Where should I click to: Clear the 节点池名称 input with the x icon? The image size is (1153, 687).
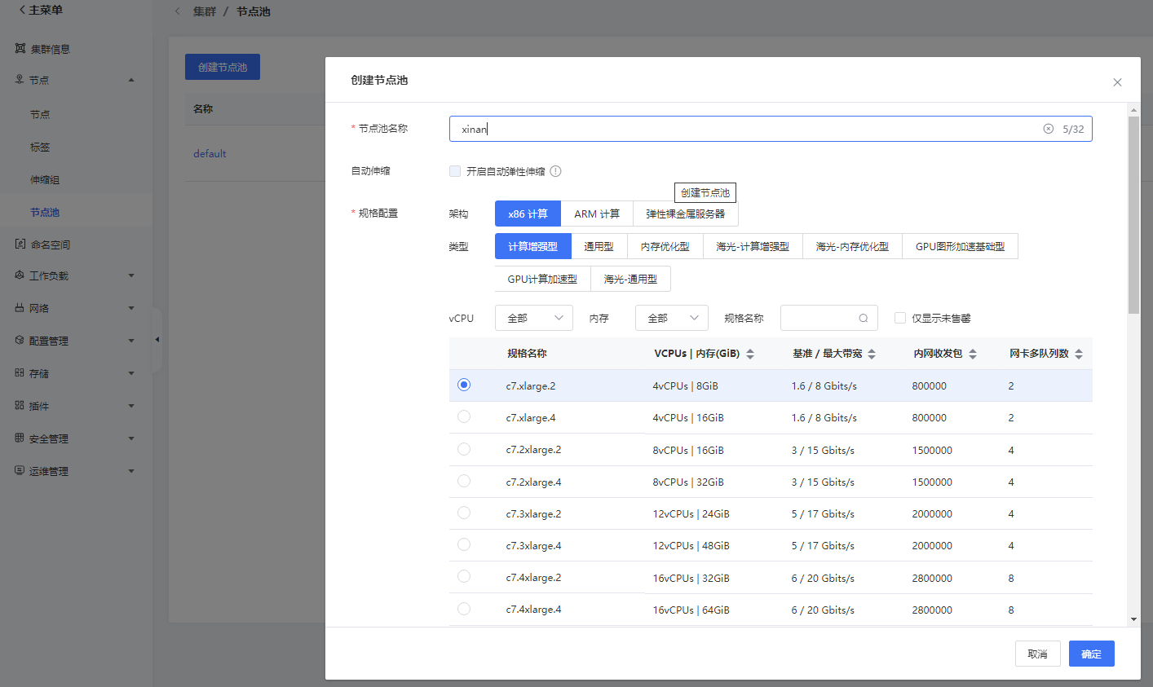click(x=1049, y=129)
